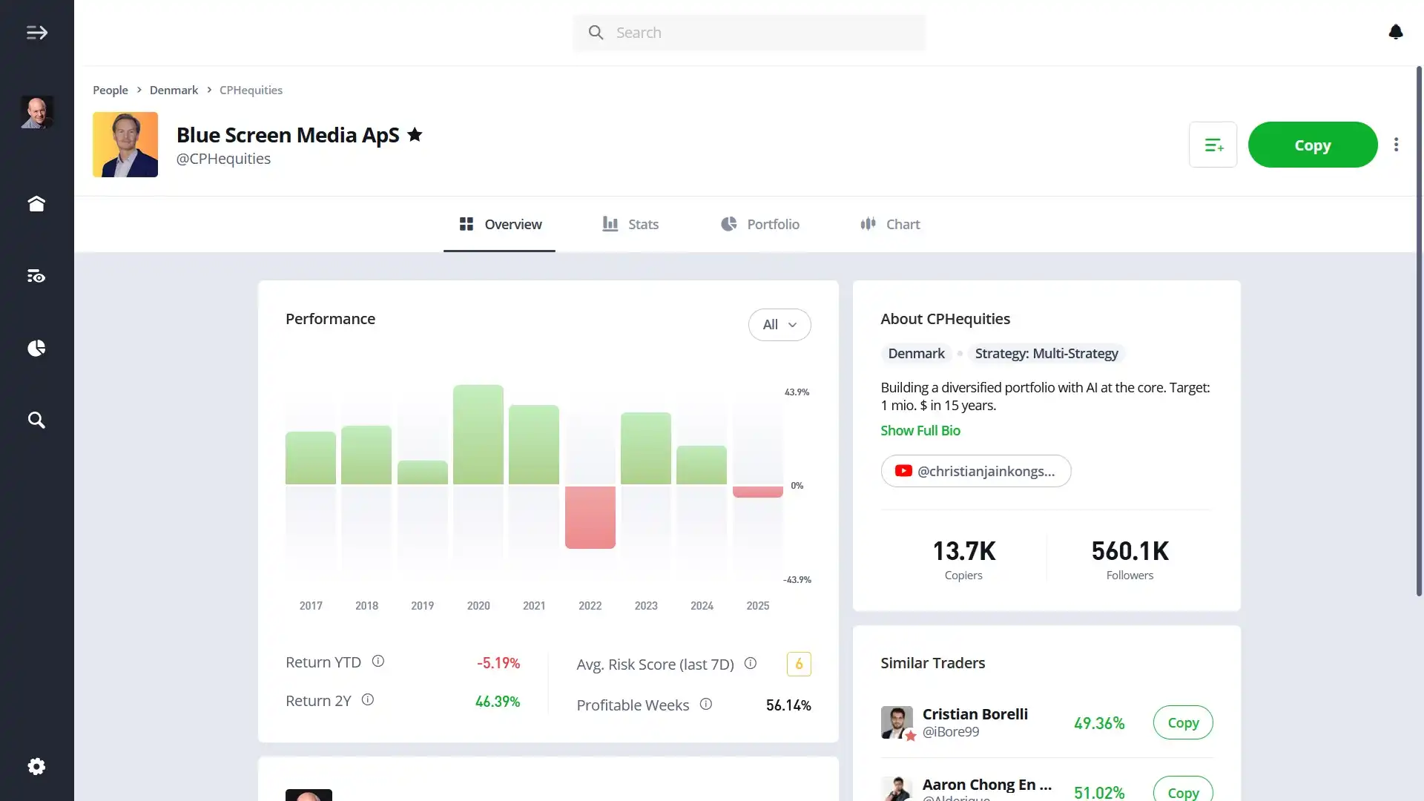Click the 46.39% Return 2Y value

coord(498,702)
